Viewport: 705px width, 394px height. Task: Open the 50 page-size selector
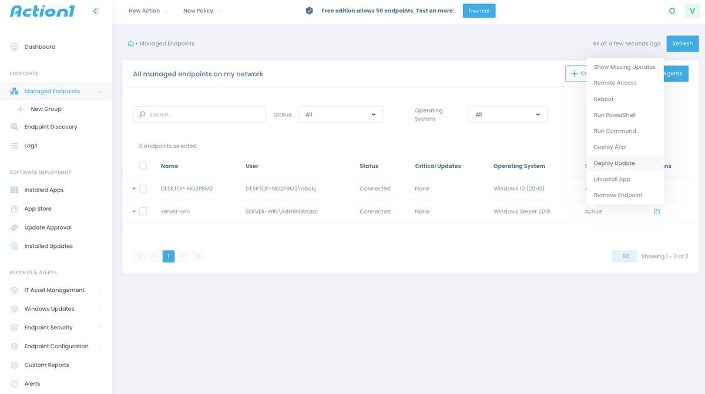pyautogui.click(x=624, y=257)
